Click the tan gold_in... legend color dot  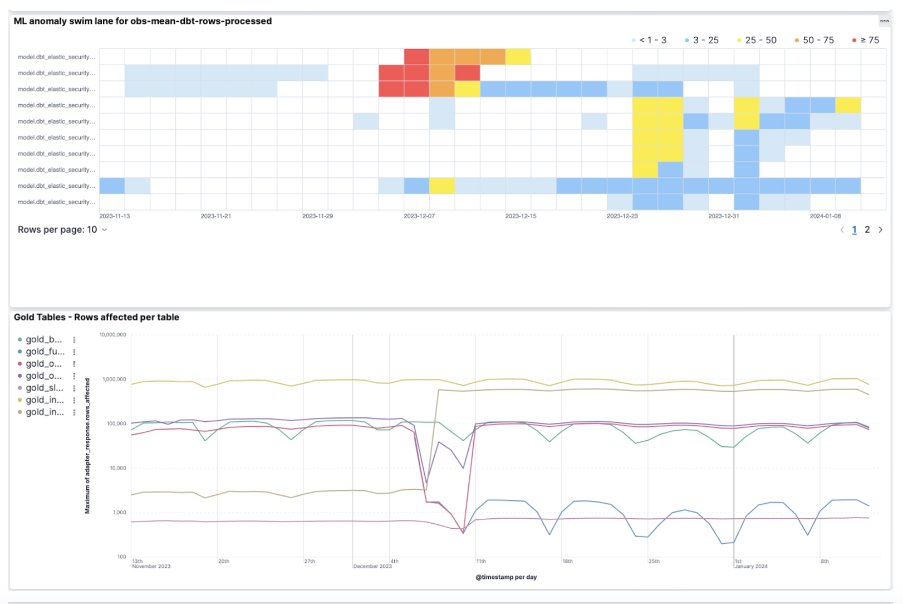tap(20, 412)
